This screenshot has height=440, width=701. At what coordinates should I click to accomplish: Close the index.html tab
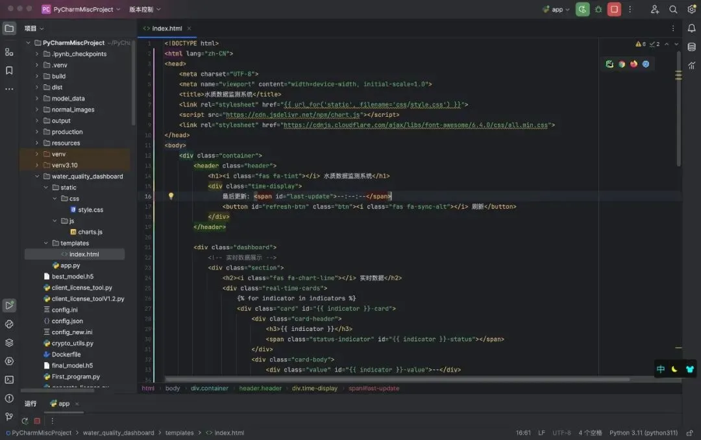pos(189,29)
